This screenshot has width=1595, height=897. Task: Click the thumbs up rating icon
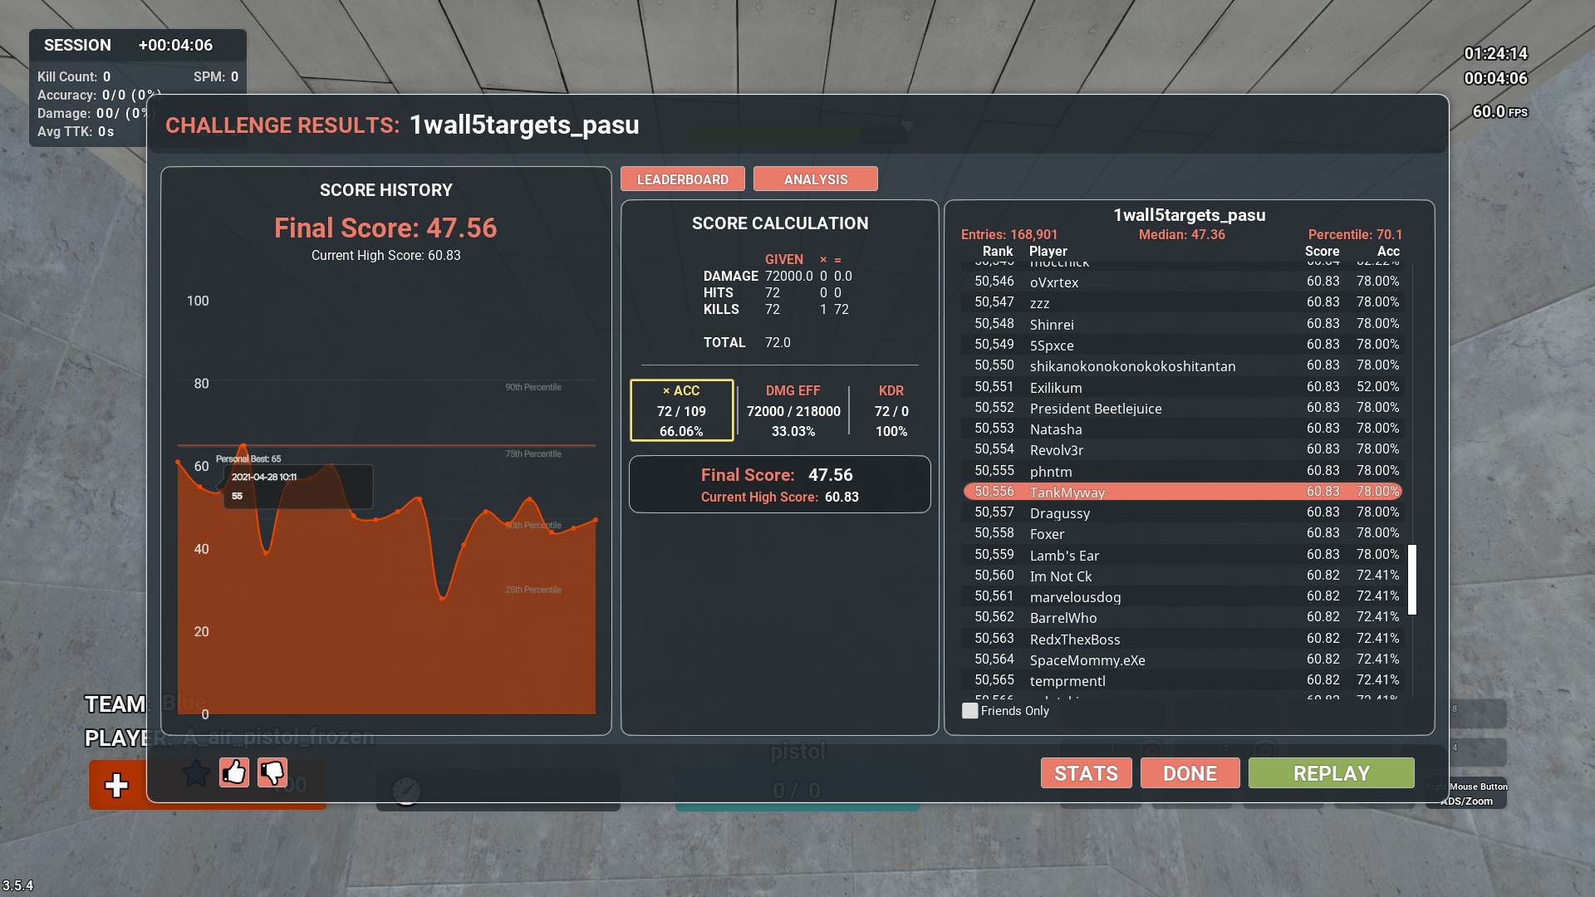pyautogui.click(x=234, y=772)
